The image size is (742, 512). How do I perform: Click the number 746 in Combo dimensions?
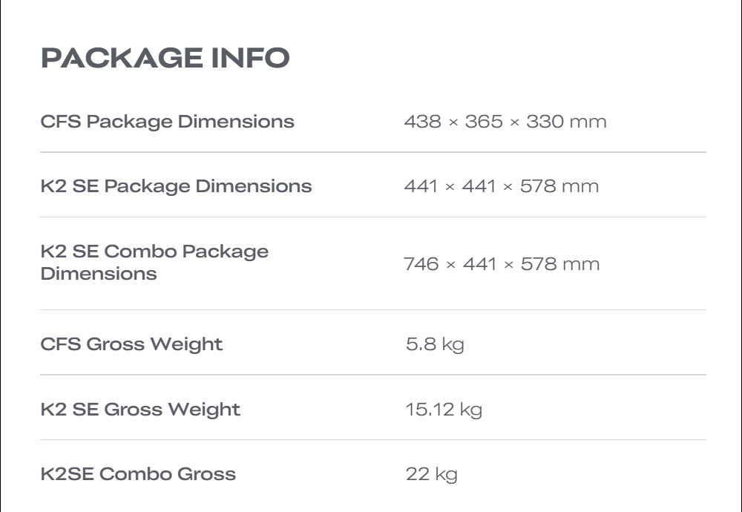[421, 264]
